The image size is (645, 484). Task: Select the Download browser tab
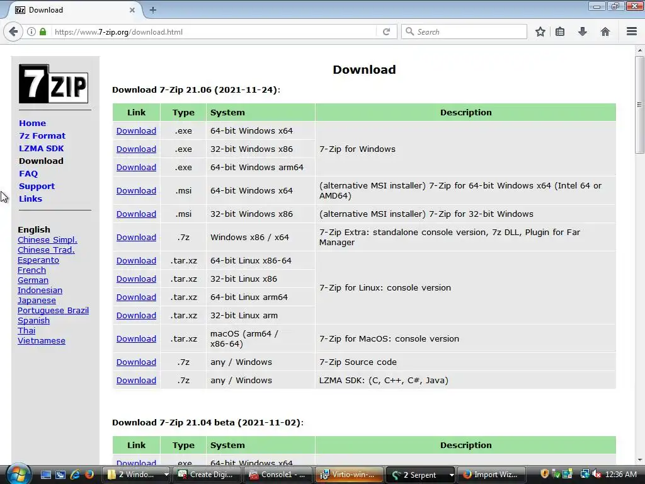(x=74, y=10)
